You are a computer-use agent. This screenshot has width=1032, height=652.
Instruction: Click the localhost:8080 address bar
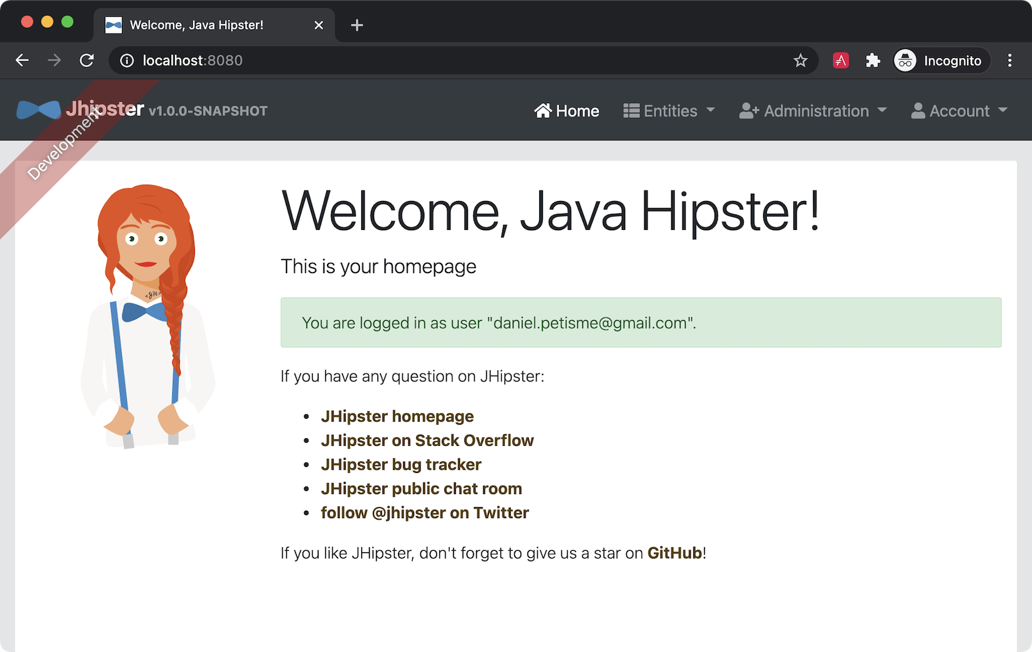451,61
